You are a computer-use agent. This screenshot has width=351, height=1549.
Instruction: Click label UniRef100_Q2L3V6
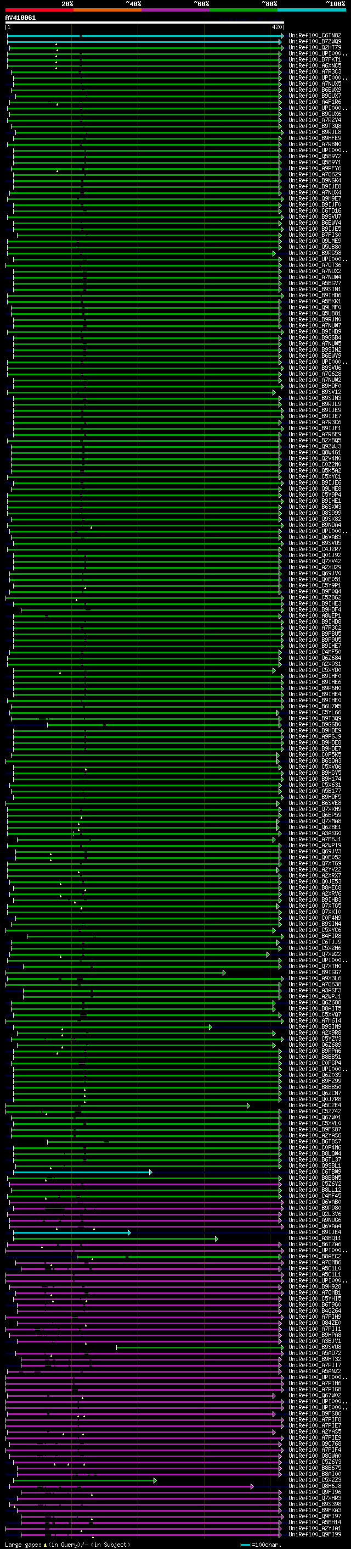pos(314,1214)
